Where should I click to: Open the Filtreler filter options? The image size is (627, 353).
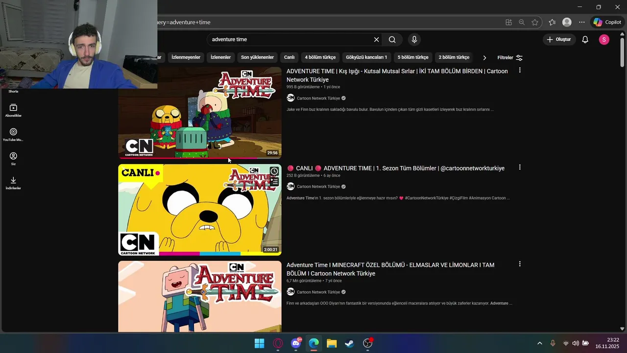point(510,57)
